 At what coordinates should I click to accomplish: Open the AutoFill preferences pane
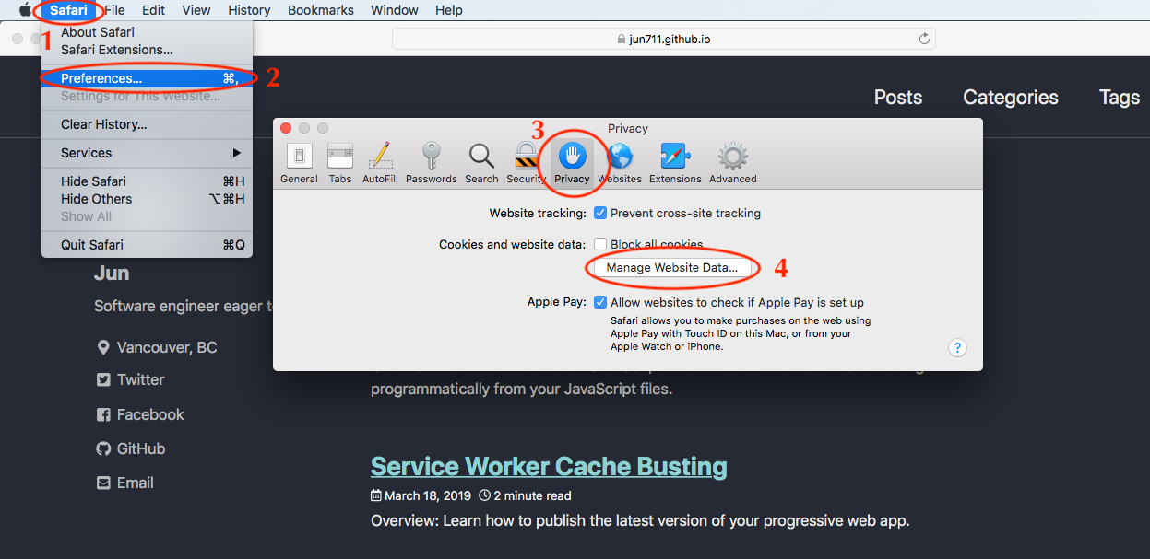(x=380, y=162)
